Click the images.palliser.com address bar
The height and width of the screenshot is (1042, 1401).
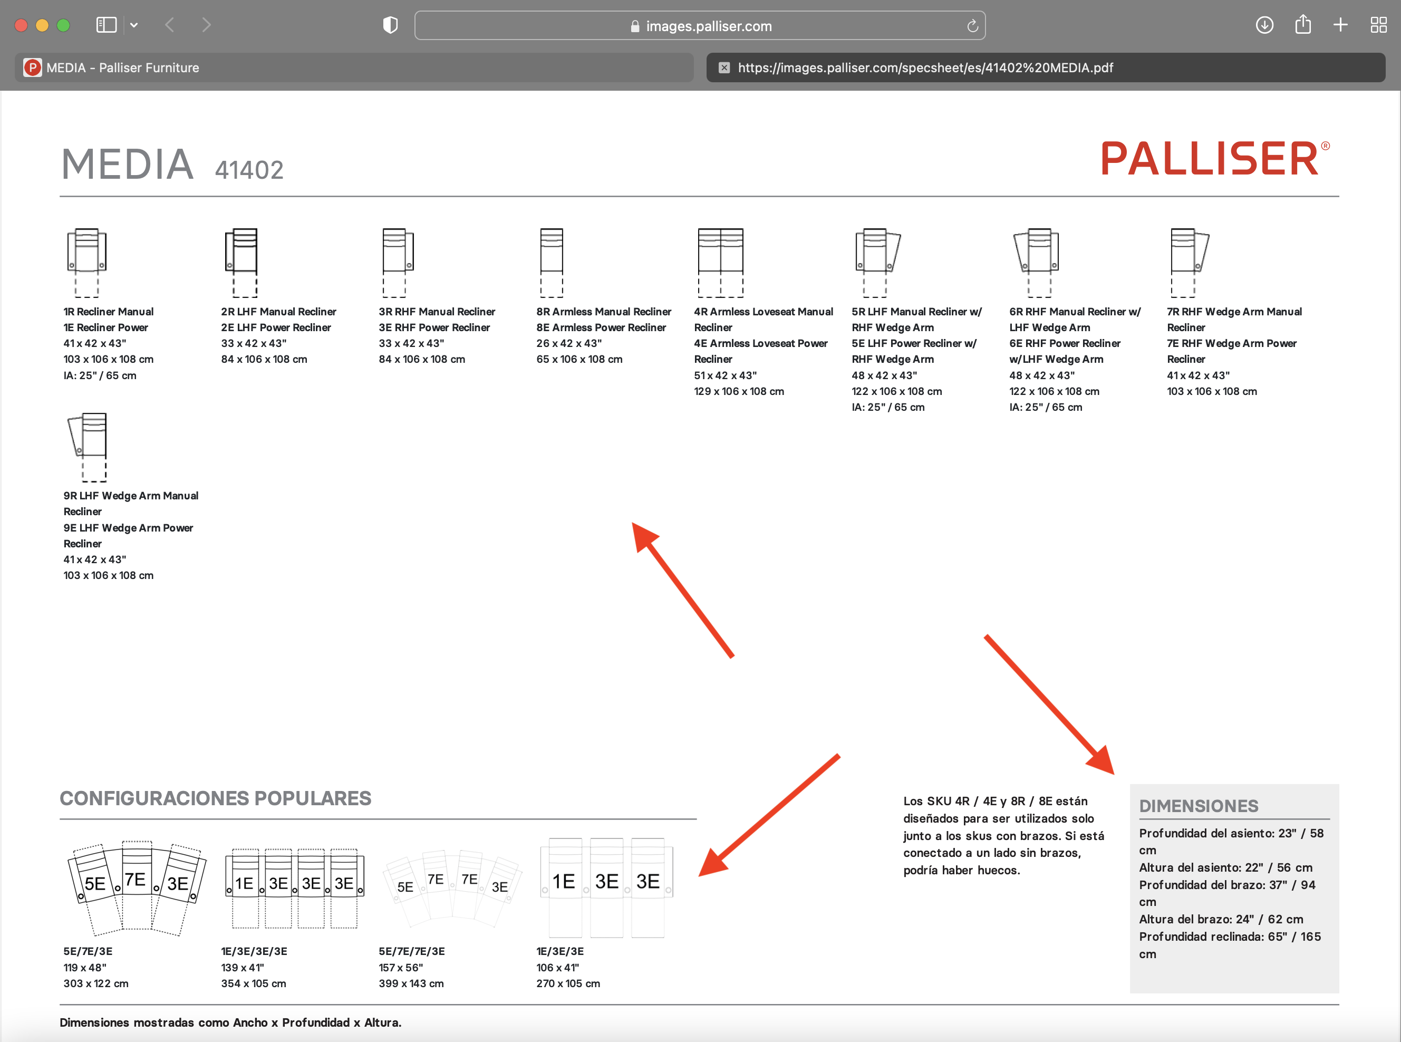[x=700, y=26]
